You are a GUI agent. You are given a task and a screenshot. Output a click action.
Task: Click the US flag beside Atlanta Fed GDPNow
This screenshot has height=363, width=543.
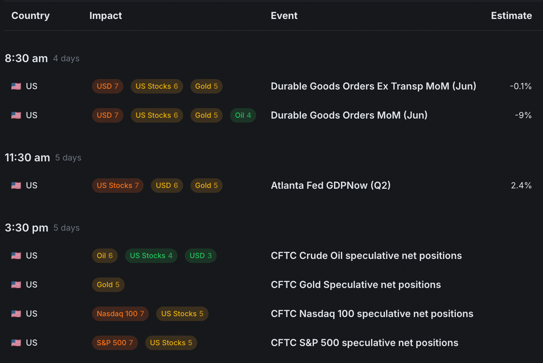[x=16, y=186]
